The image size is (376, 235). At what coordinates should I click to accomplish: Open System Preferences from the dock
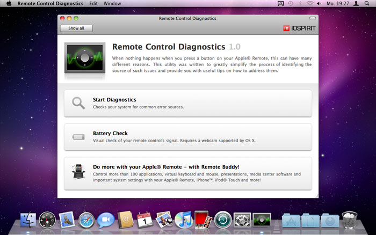point(242,219)
